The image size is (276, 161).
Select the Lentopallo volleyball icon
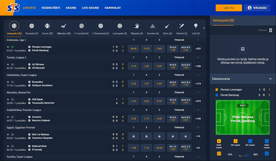[120, 26]
